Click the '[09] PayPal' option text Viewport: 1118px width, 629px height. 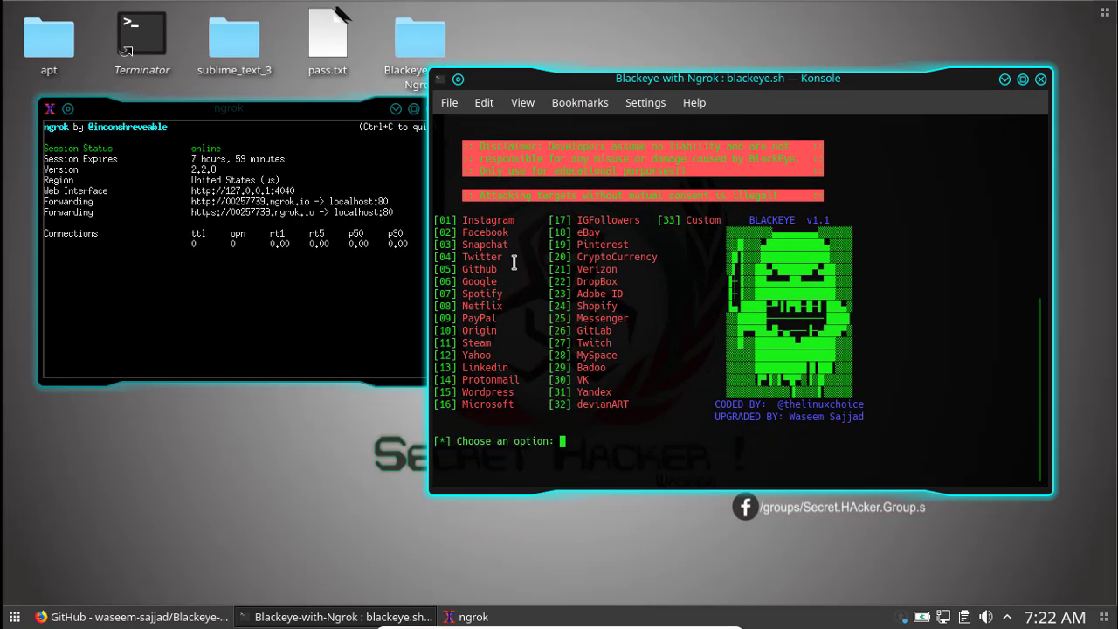[x=466, y=318]
